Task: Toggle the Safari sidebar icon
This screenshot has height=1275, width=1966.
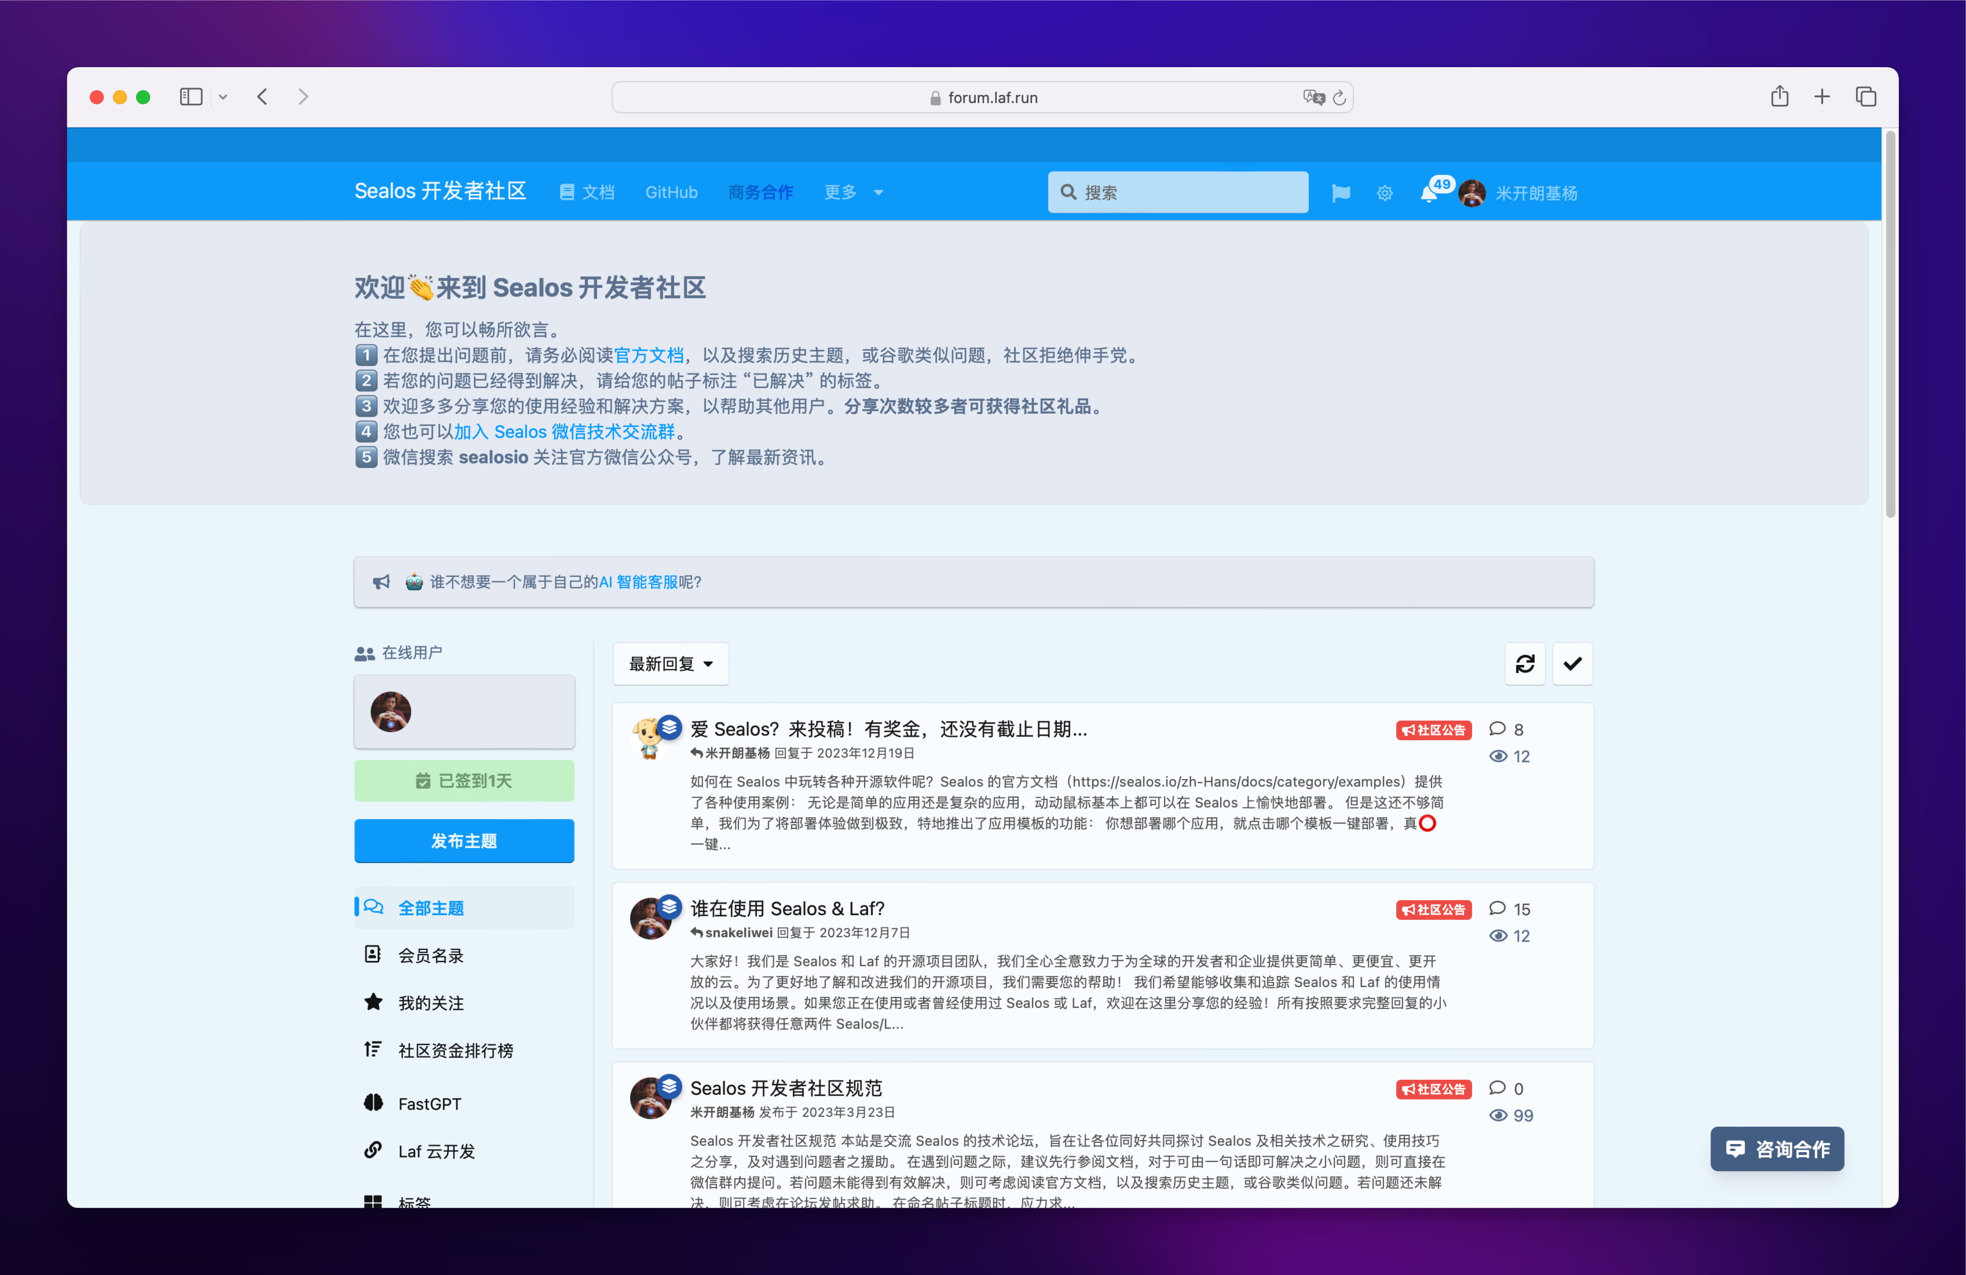Action: point(191,97)
